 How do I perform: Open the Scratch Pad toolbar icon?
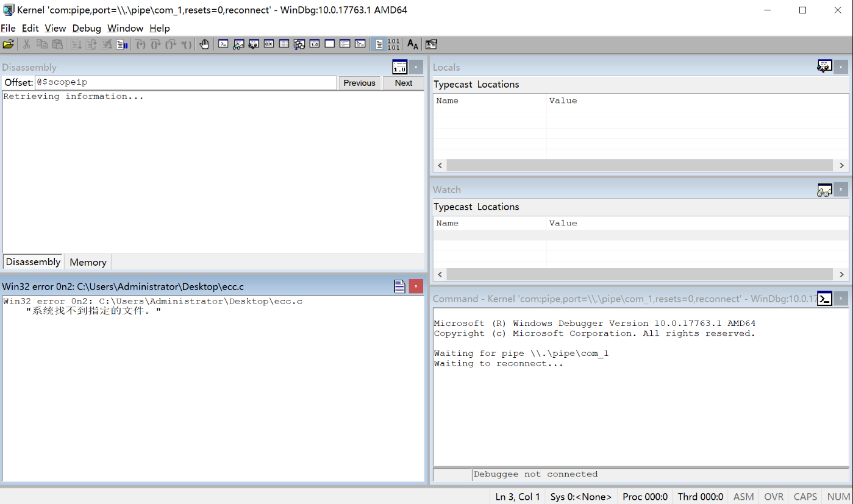pos(330,44)
